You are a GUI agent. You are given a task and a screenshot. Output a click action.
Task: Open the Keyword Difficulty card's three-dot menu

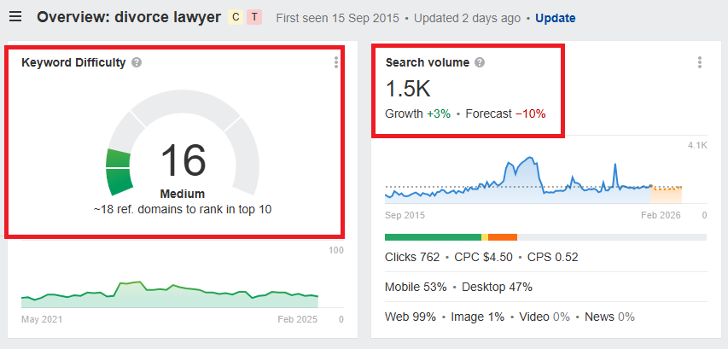tap(336, 62)
